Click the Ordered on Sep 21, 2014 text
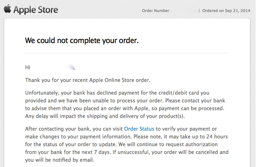The height and width of the screenshot is (167, 256). (x=226, y=11)
